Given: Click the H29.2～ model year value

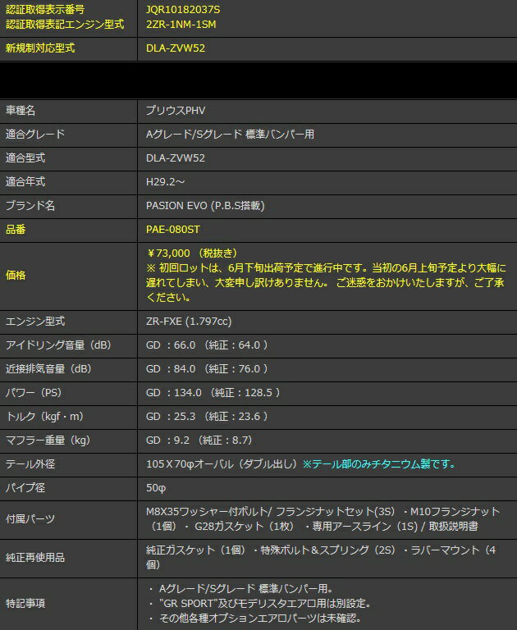Looking at the screenshot, I should [x=165, y=181].
